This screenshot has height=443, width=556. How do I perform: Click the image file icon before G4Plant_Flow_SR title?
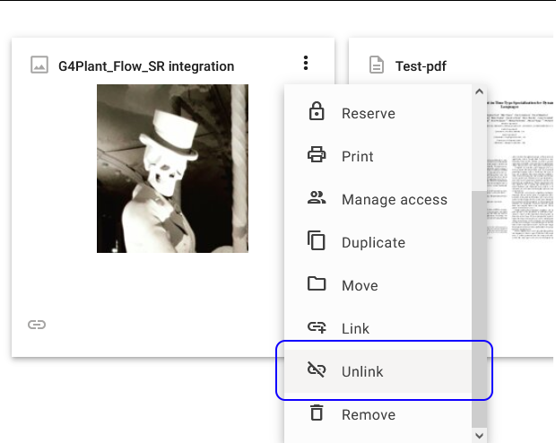click(39, 65)
